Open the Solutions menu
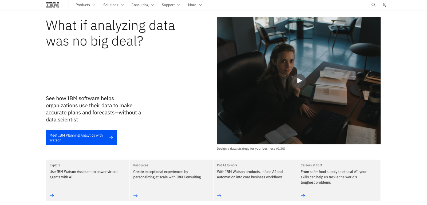This screenshot has width=427, height=205. pyautogui.click(x=113, y=5)
